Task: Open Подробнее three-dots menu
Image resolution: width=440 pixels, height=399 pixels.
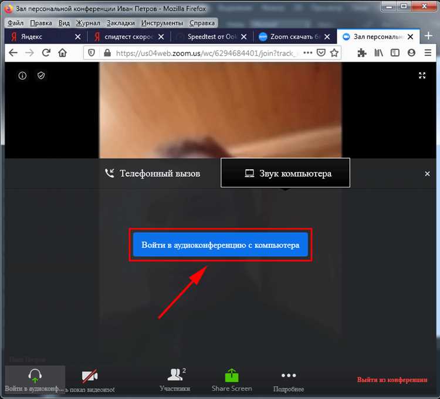Action: 289,375
